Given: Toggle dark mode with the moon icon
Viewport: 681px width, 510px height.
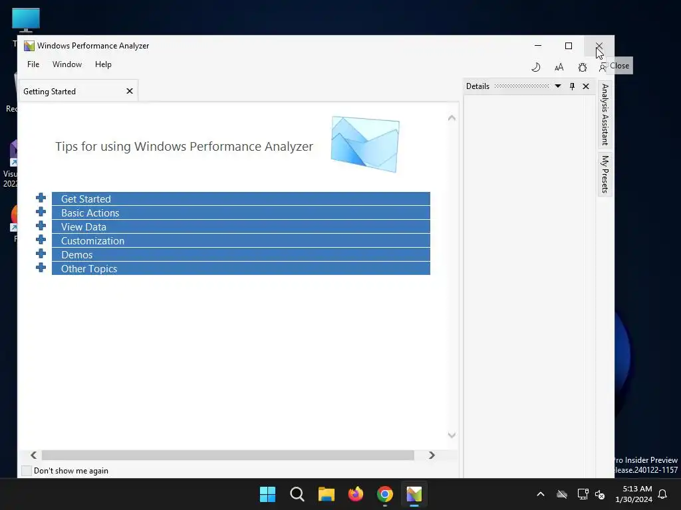Looking at the screenshot, I should (x=536, y=67).
